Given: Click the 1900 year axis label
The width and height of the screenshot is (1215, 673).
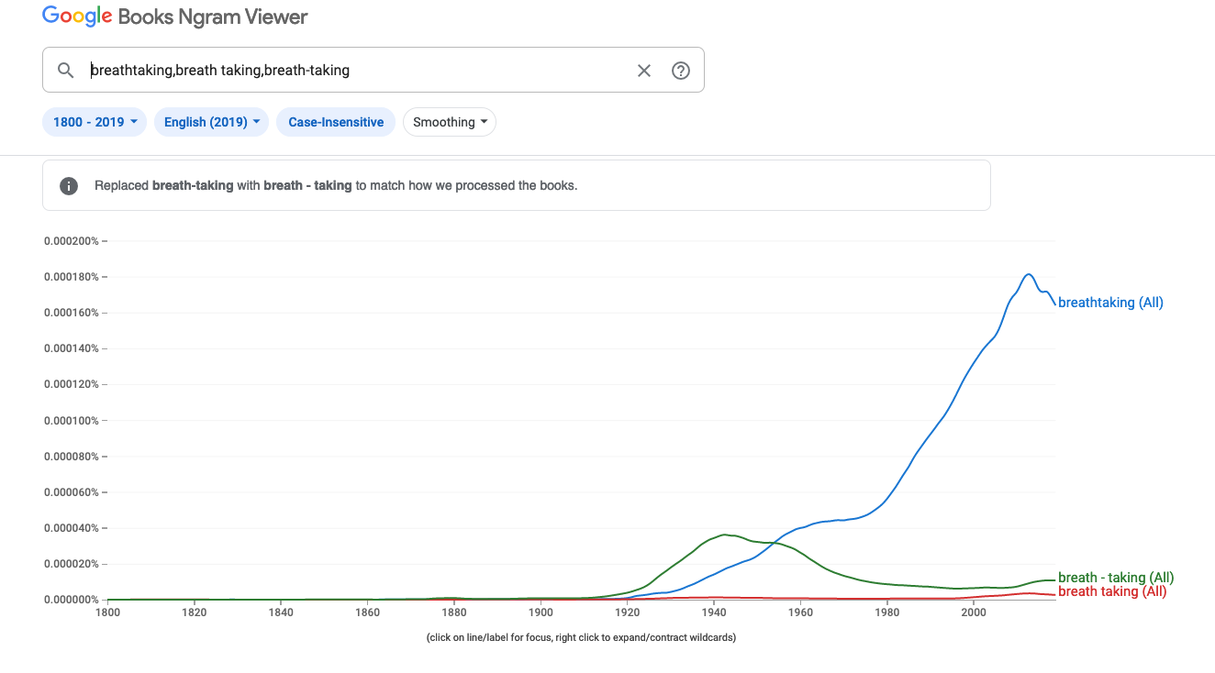Looking at the screenshot, I should coord(541,612).
